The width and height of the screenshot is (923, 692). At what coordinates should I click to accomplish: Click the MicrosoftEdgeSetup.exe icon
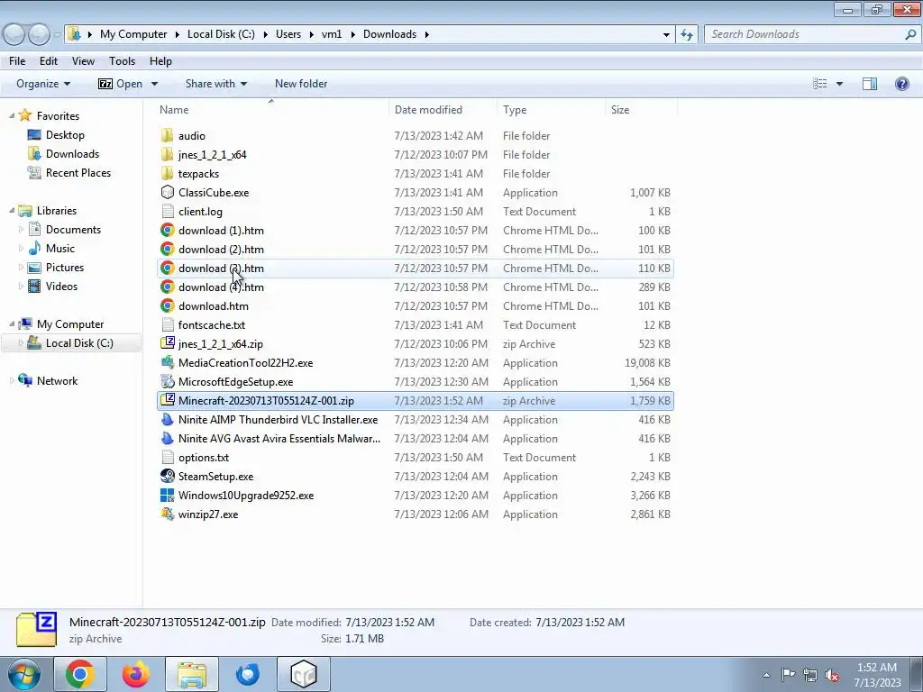(167, 382)
